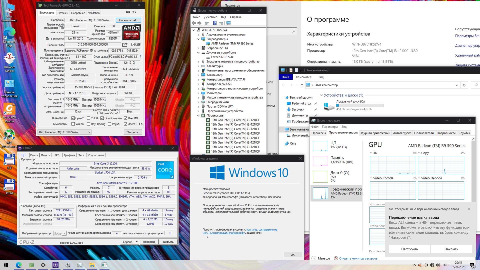480x270 pixels.
Task: Take a GPU-Z screenshot with camera icon
Action: [x=127, y=12]
